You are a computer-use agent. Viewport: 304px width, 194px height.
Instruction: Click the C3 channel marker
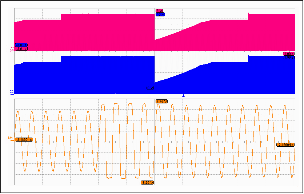point(12,91)
